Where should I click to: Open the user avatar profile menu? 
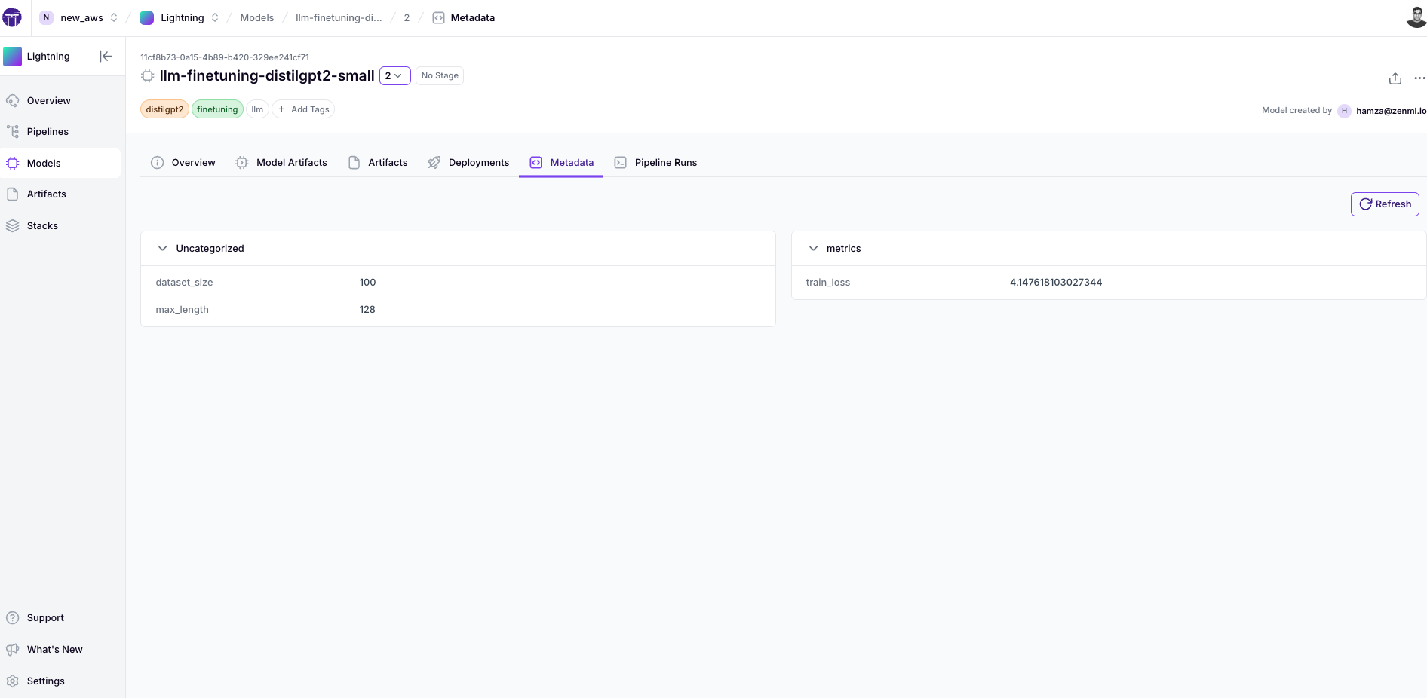click(x=1415, y=17)
